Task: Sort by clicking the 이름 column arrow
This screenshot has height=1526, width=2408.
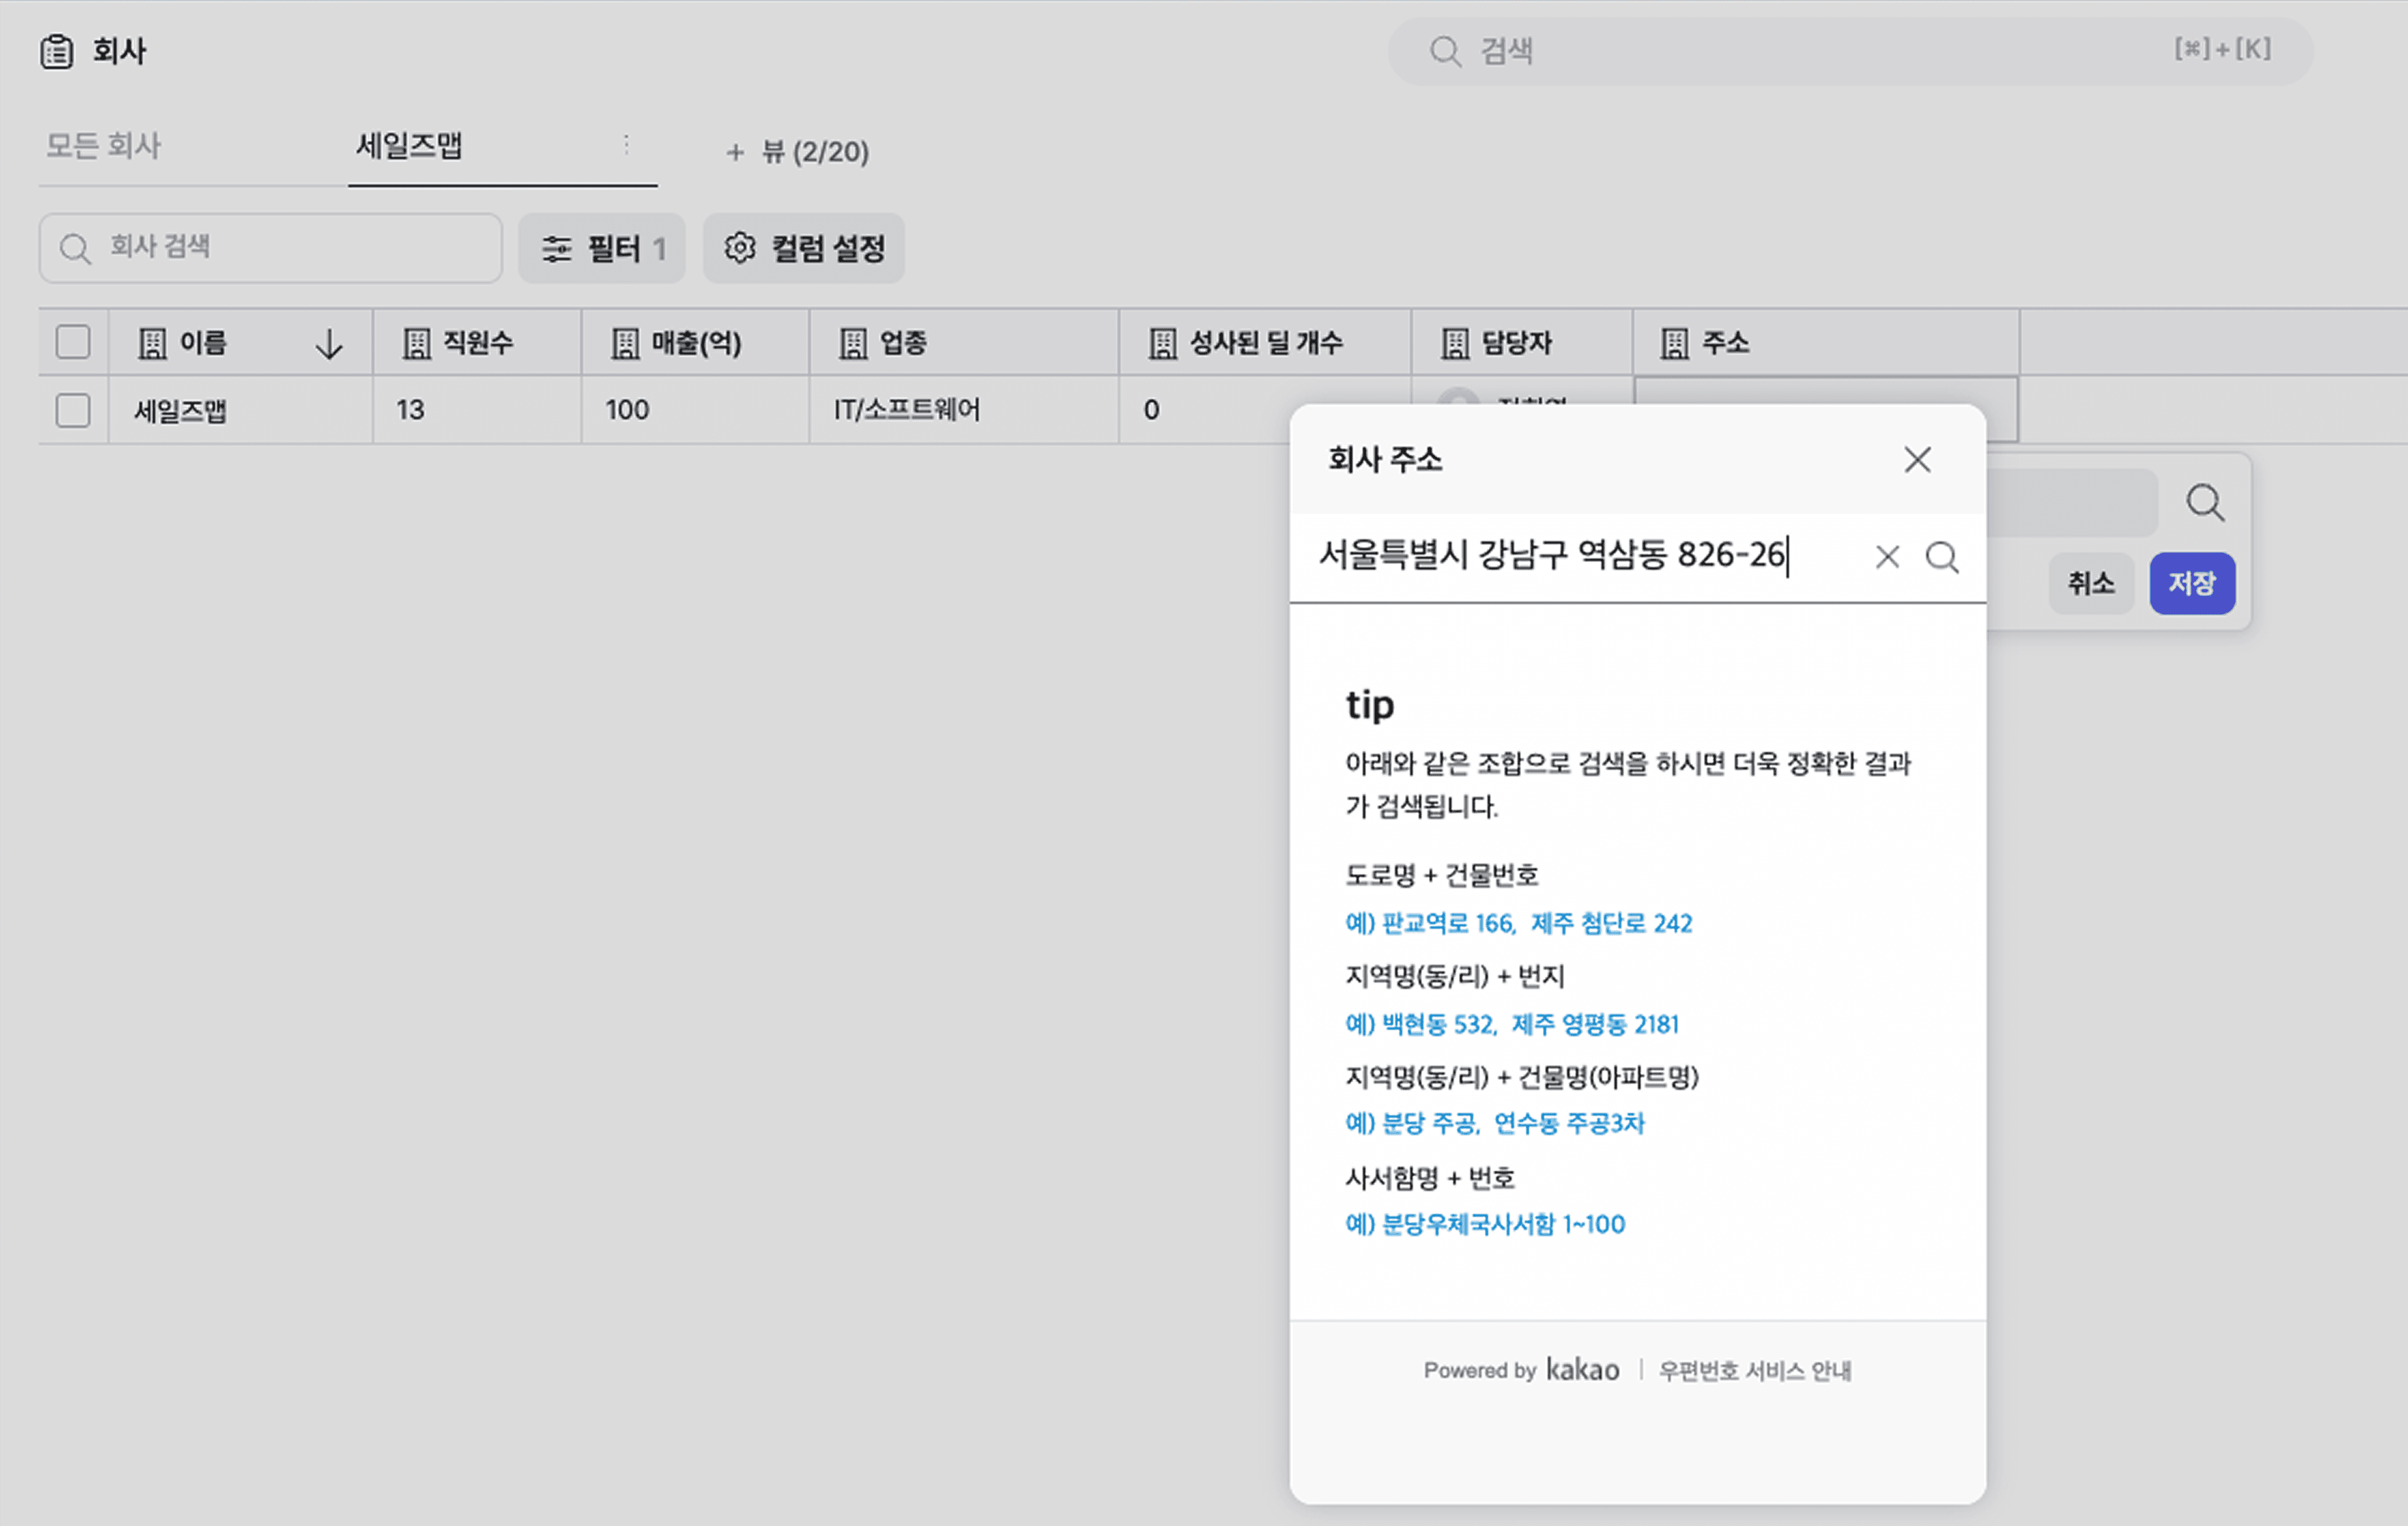Action: 329,344
